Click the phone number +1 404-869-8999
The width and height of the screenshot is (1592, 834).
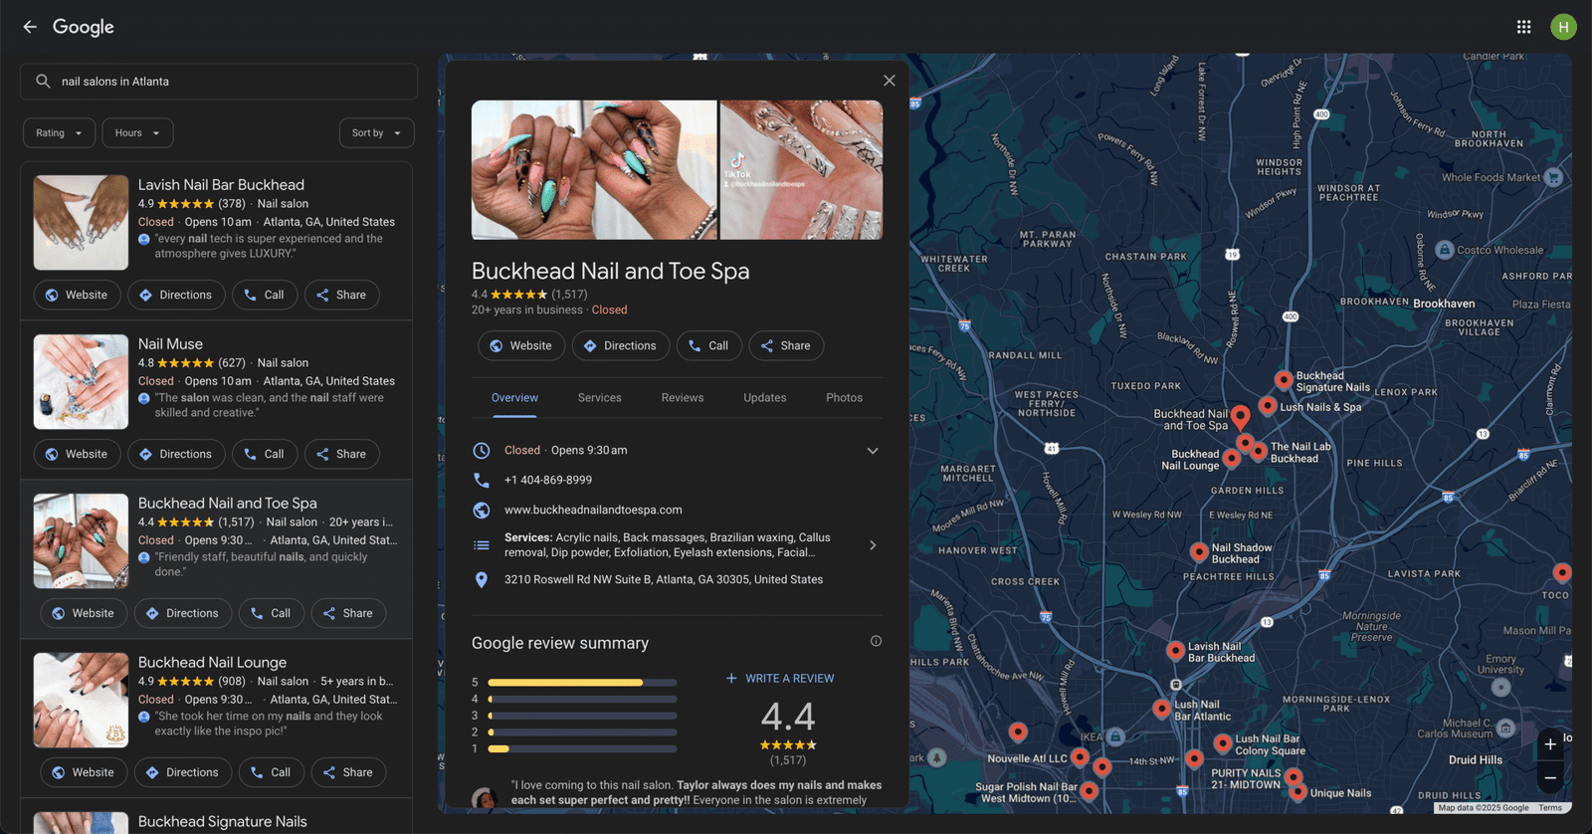(x=548, y=480)
